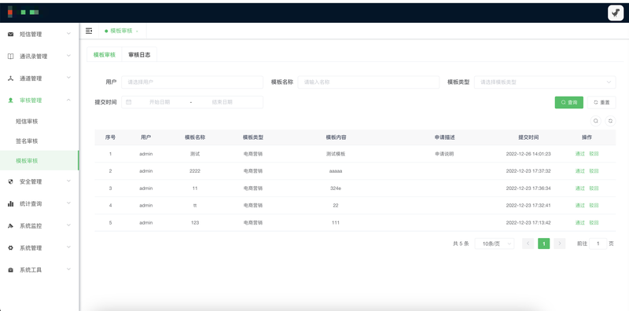Click the 模板内容 column header
Image resolution: width=629 pixels, height=311 pixels.
[x=336, y=137]
